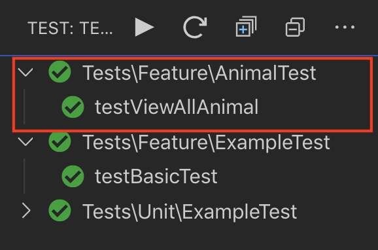Expand the Tests\Unit\ExampleTest node chevron
The image size is (378, 250).
[x=26, y=211]
